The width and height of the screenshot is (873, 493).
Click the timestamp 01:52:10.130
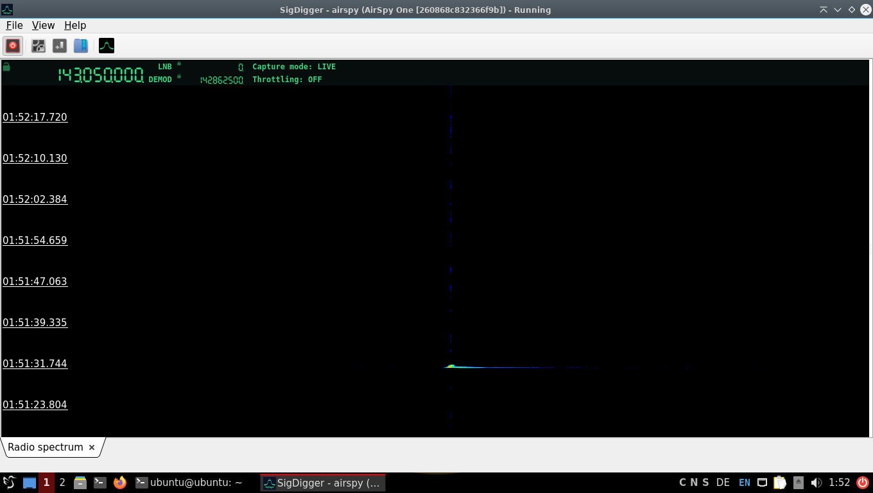pyautogui.click(x=35, y=158)
